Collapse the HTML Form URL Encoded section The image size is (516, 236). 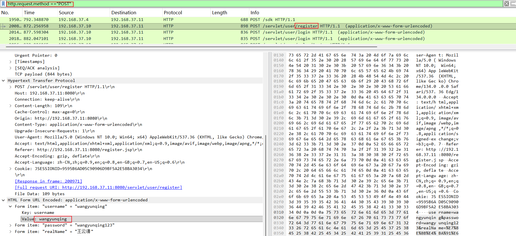tap(3, 200)
